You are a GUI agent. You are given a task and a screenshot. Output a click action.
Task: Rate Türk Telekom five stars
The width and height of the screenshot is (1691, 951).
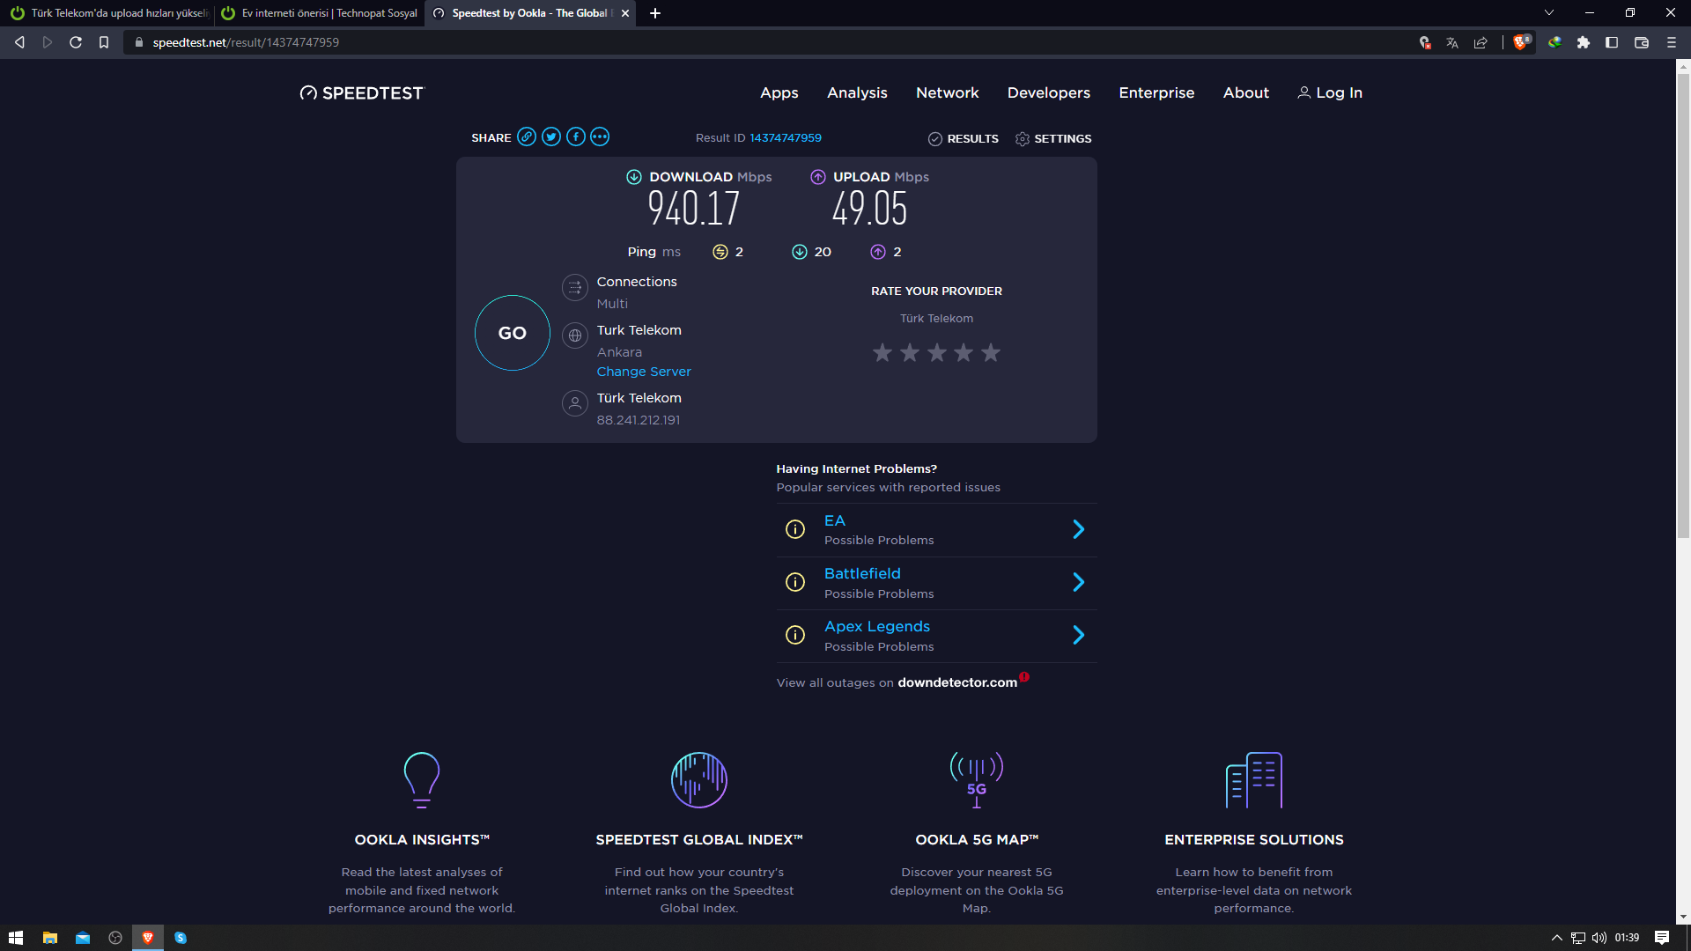pos(991,353)
